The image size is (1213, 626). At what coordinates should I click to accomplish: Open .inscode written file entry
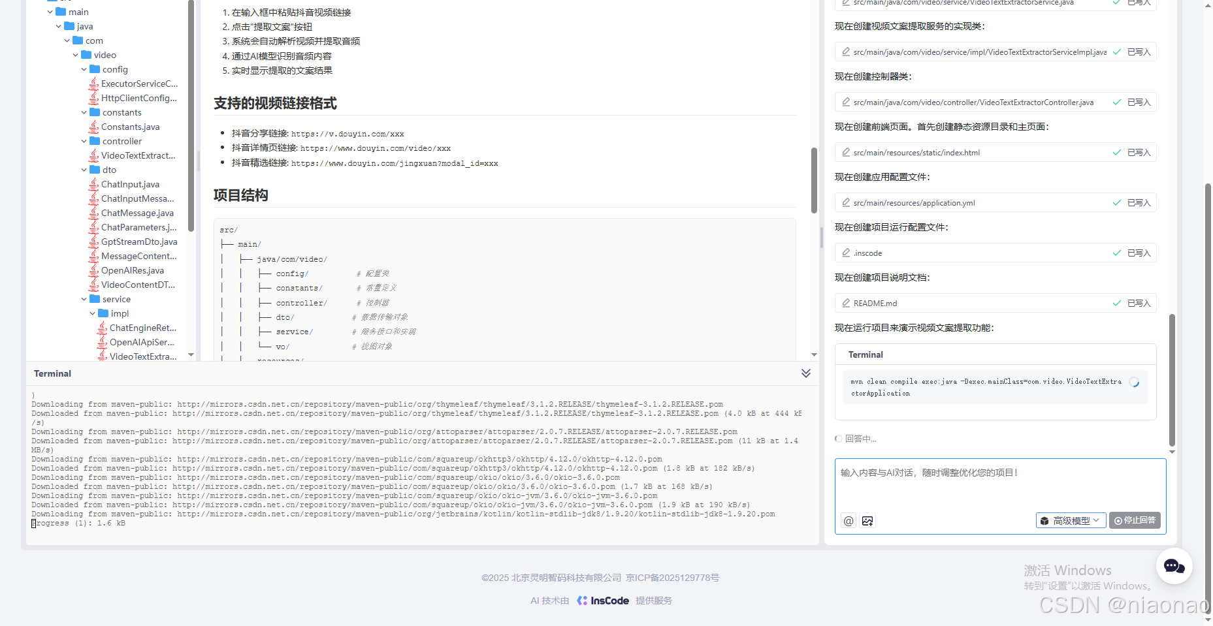(995, 253)
